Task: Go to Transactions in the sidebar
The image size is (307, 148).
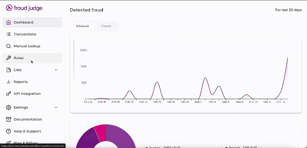Action: (32, 34)
